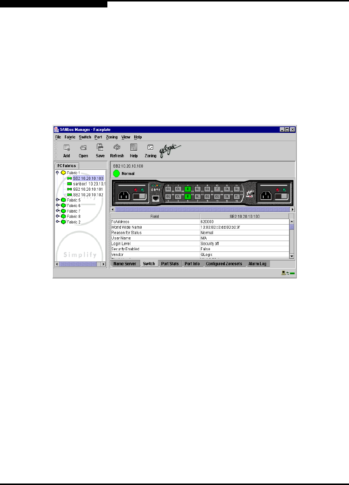This screenshot has width=349, height=485.
Task: Open the Port menu
Action: coord(98,137)
